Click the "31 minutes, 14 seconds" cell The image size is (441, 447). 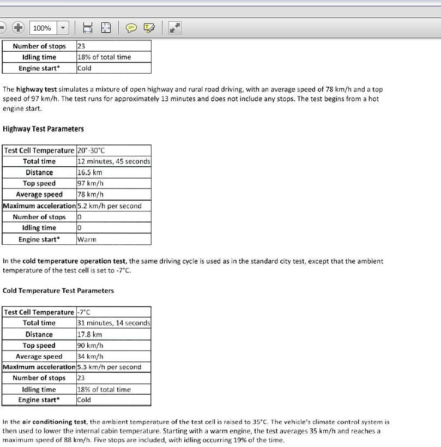coord(113,323)
